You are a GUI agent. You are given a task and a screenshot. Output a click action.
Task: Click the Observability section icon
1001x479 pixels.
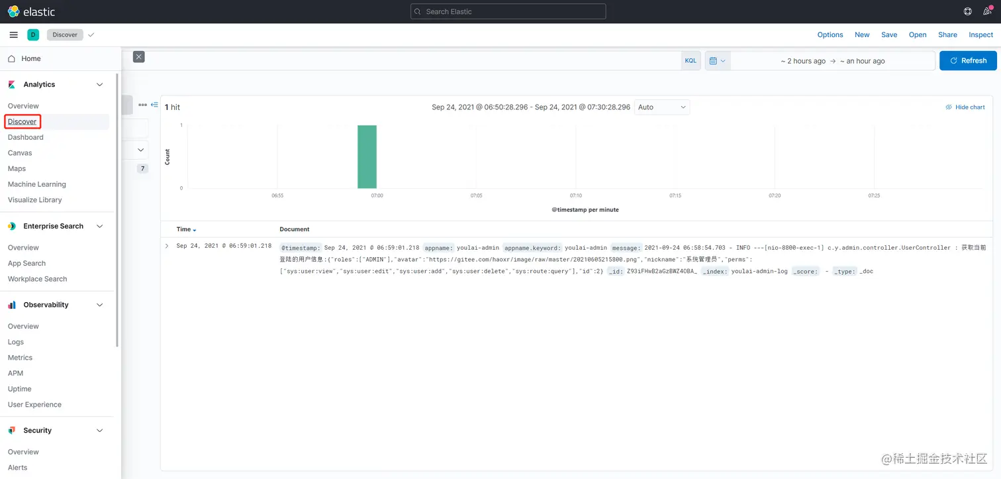(11, 305)
